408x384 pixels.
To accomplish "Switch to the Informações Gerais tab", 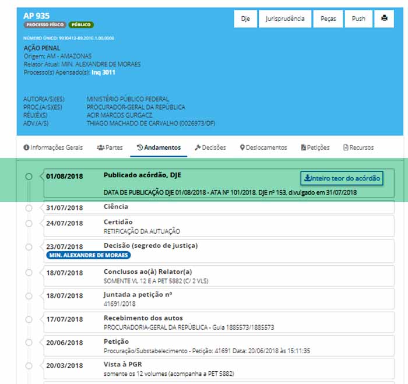I will [x=53, y=147].
